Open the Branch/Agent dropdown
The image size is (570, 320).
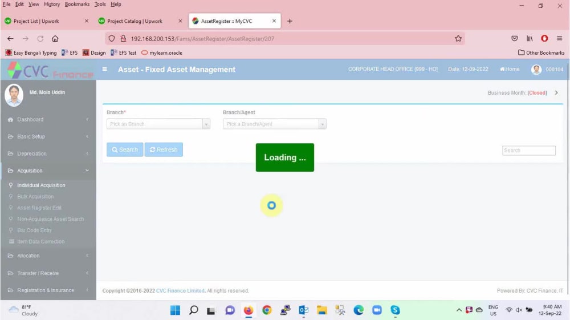pyautogui.click(x=275, y=124)
